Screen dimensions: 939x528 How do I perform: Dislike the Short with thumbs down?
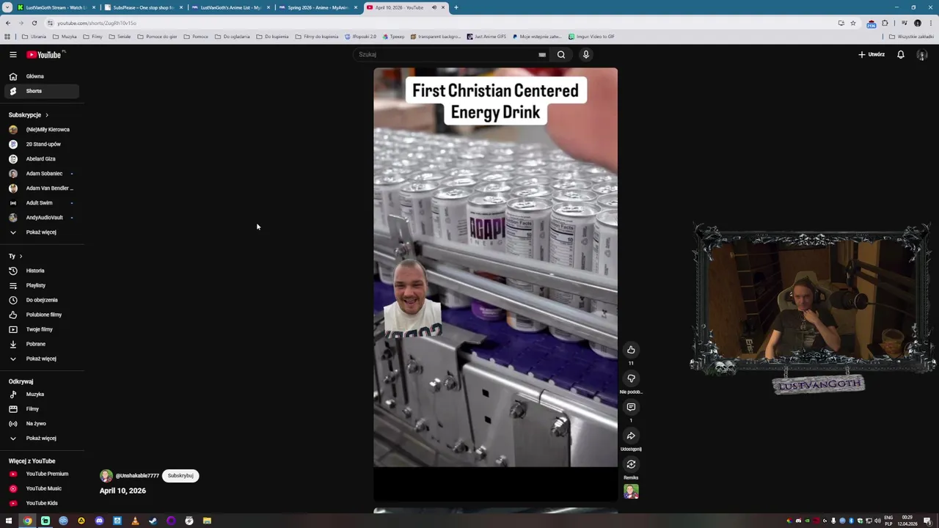631,378
